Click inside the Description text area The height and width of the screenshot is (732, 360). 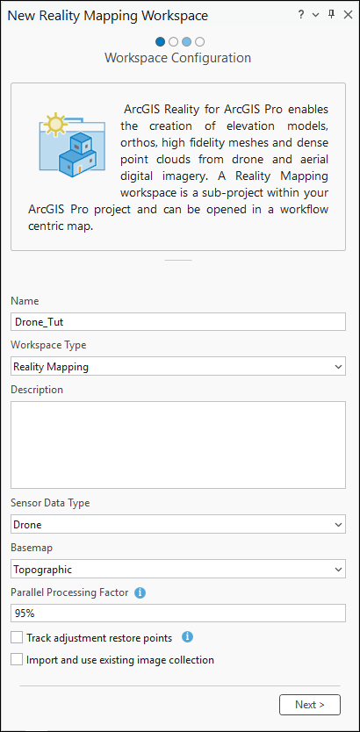[178, 445]
